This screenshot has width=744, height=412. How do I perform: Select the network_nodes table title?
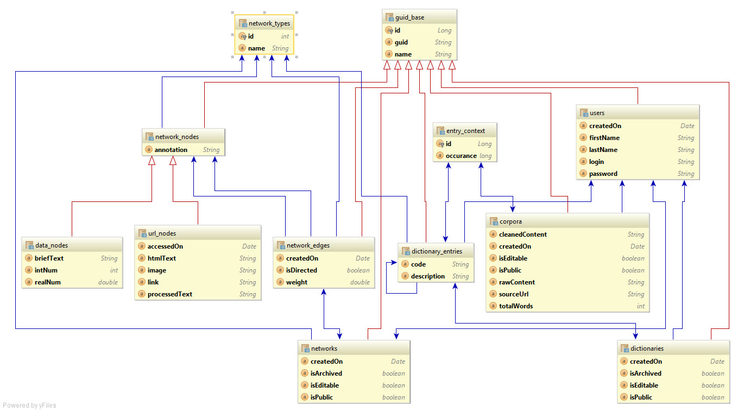(177, 137)
